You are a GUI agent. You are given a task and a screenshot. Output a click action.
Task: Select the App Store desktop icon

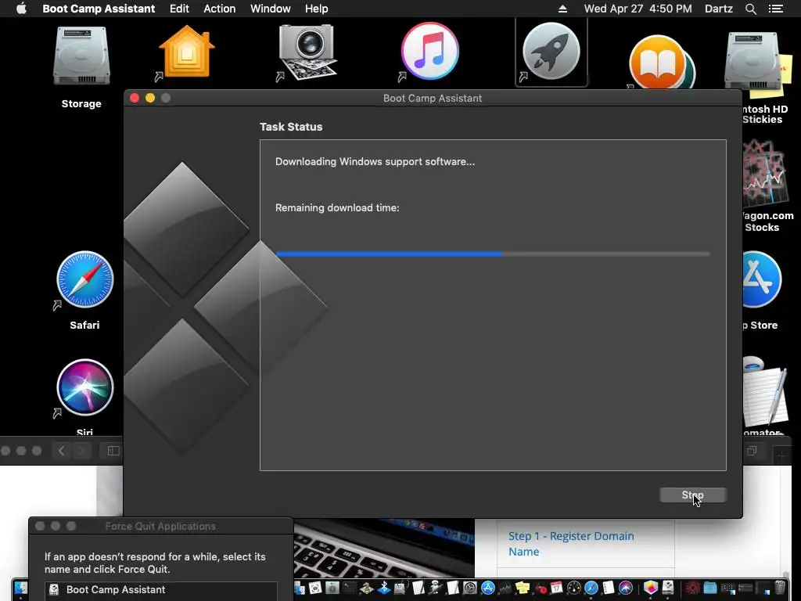pyautogui.click(x=762, y=279)
